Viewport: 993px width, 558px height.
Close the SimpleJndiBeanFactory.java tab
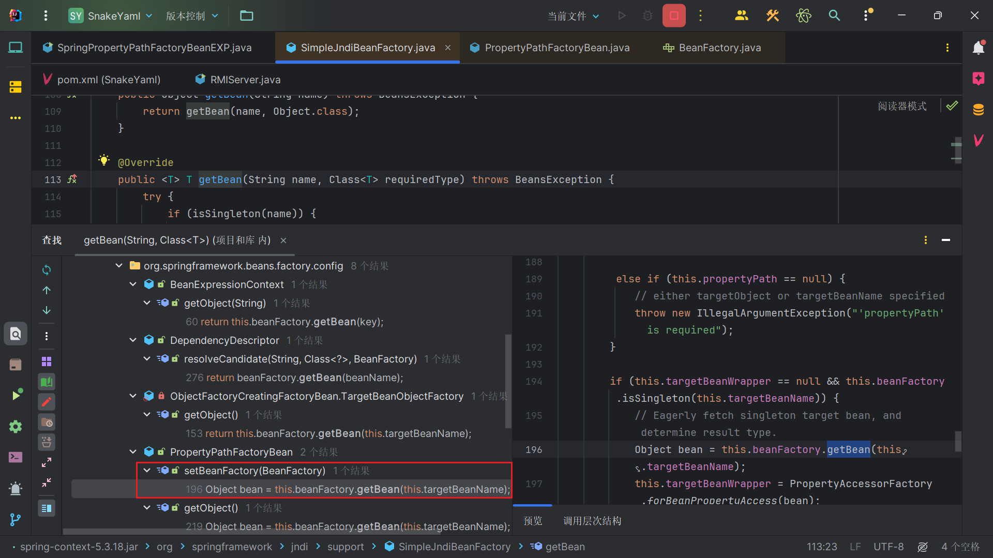pyautogui.click(x=448, y=48)
